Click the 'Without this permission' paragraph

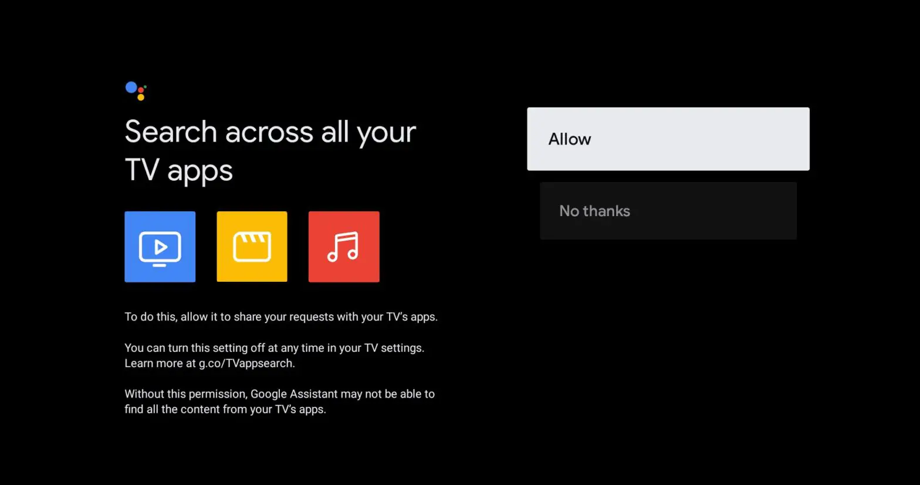tap(280, 402)
